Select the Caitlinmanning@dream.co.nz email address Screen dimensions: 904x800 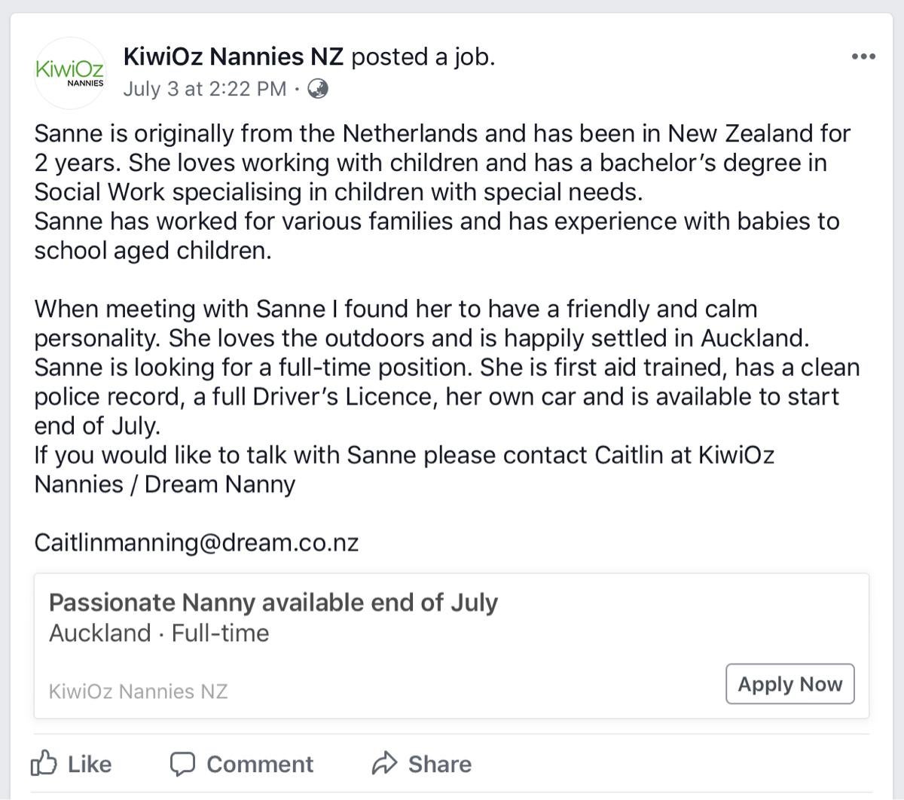[196, 542]
